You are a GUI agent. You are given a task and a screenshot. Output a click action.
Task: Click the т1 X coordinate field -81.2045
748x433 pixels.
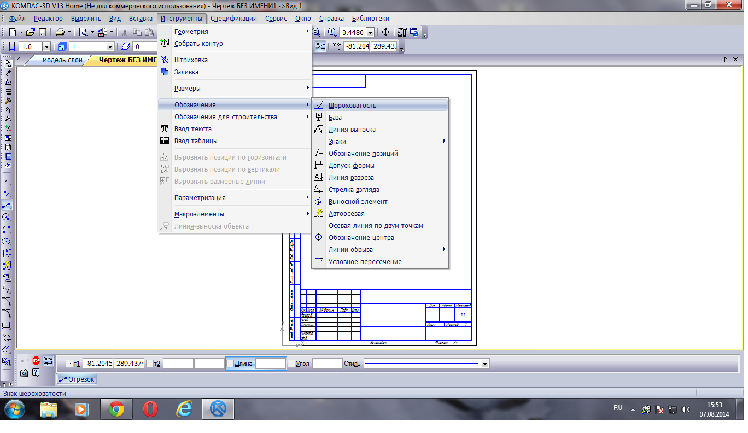pyautogui.click(x=98, y=364)
